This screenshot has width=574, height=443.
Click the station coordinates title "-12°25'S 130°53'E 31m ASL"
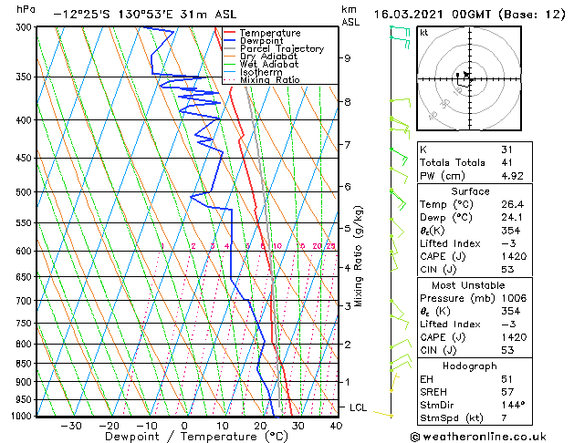pos(145,15)
